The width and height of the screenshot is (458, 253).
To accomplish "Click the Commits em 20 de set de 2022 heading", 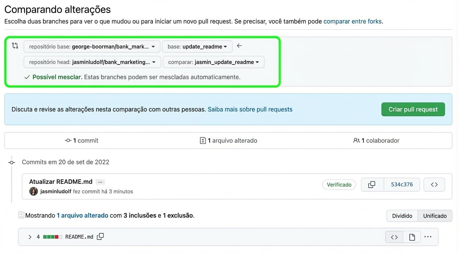I will coord(66,162).
